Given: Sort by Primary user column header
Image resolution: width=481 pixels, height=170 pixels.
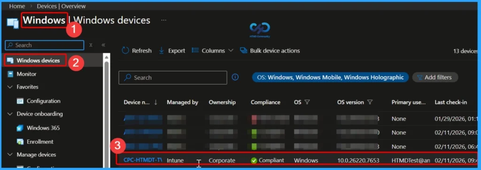Looking at the screenshot, I should 409,102.
